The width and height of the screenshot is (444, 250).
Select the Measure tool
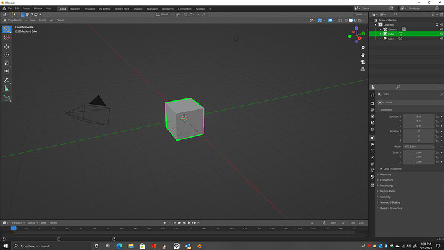click(6, 89)
